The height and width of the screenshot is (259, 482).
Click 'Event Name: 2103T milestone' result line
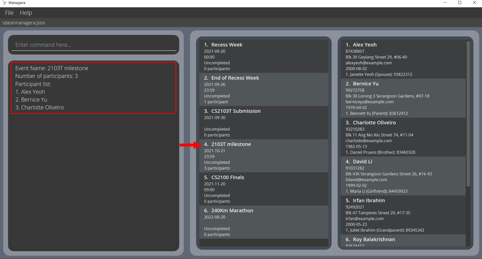point(52,68)
